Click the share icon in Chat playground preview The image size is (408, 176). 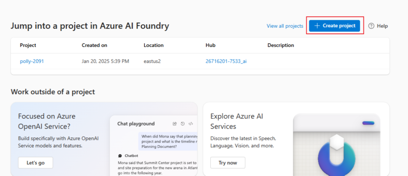pos(175,124)
